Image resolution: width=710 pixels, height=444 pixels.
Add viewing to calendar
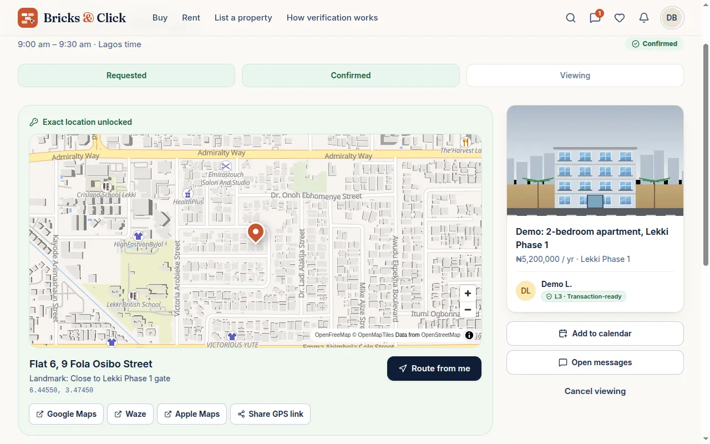coord(595,334)
